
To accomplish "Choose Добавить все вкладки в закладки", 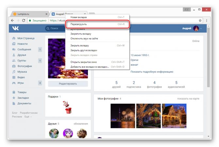I will [x=97, y=67].
